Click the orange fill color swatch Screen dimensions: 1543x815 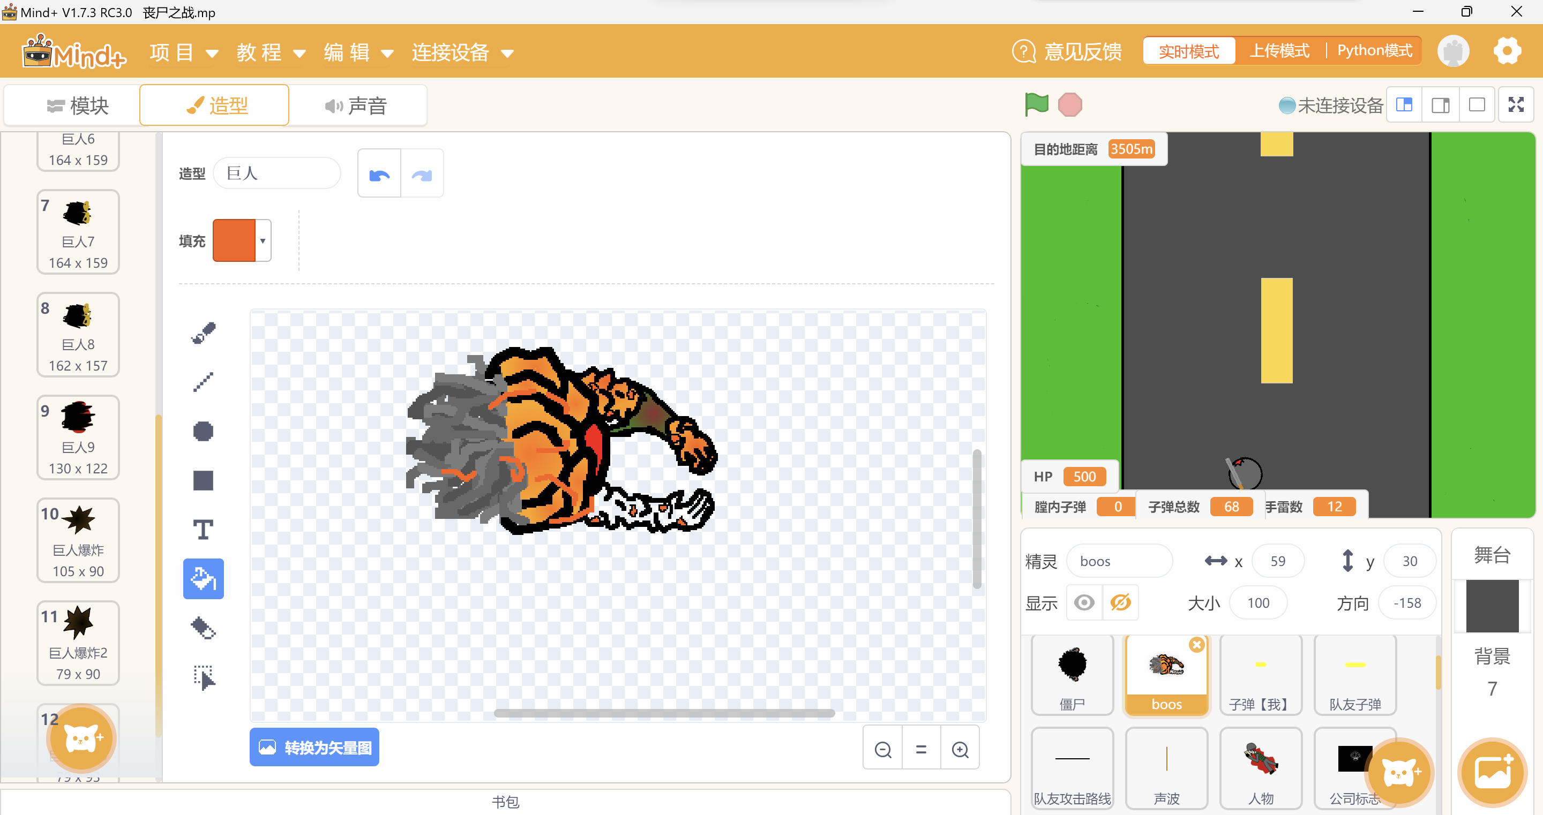[x=235, y=241]
